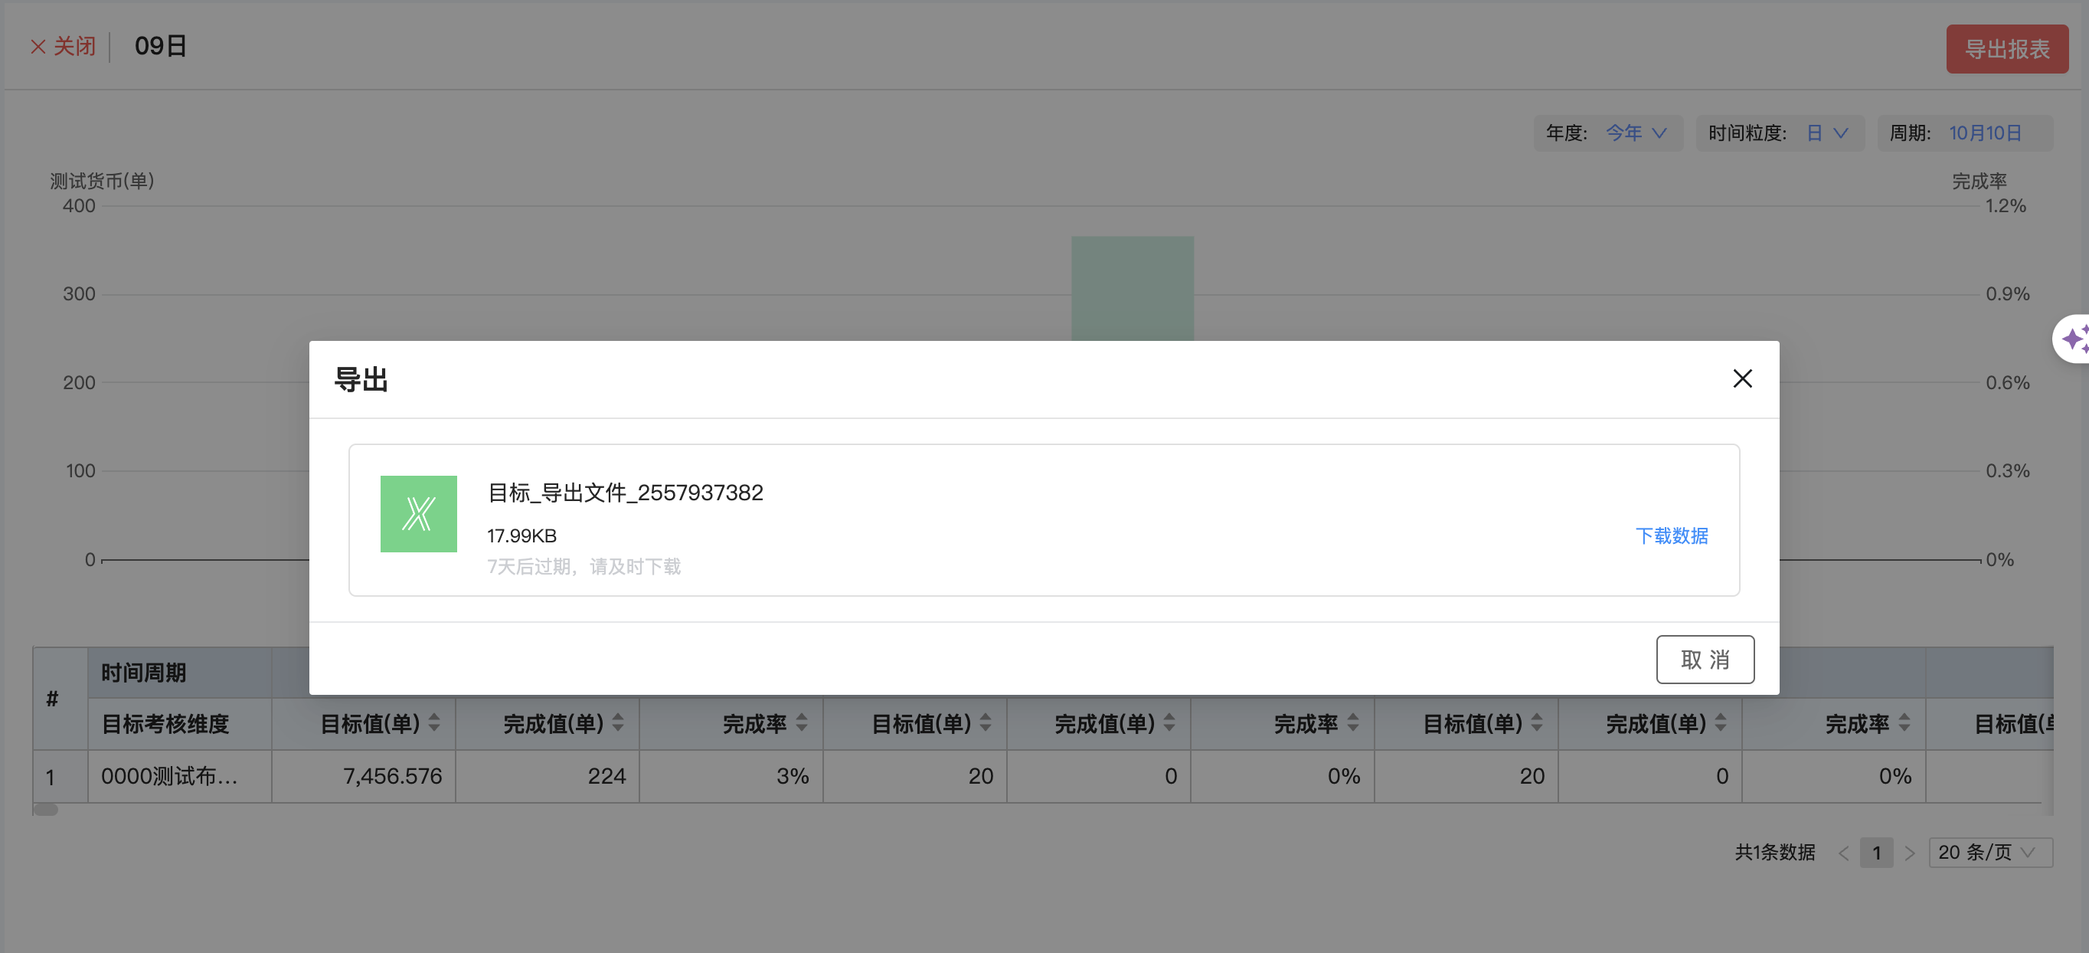2089x953 pixels.
Task: Select the 周期 10月10日 date picker
Action: [1984, 133]
